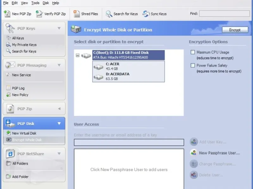Click the All Folders entry text

(x=20, y=163)
